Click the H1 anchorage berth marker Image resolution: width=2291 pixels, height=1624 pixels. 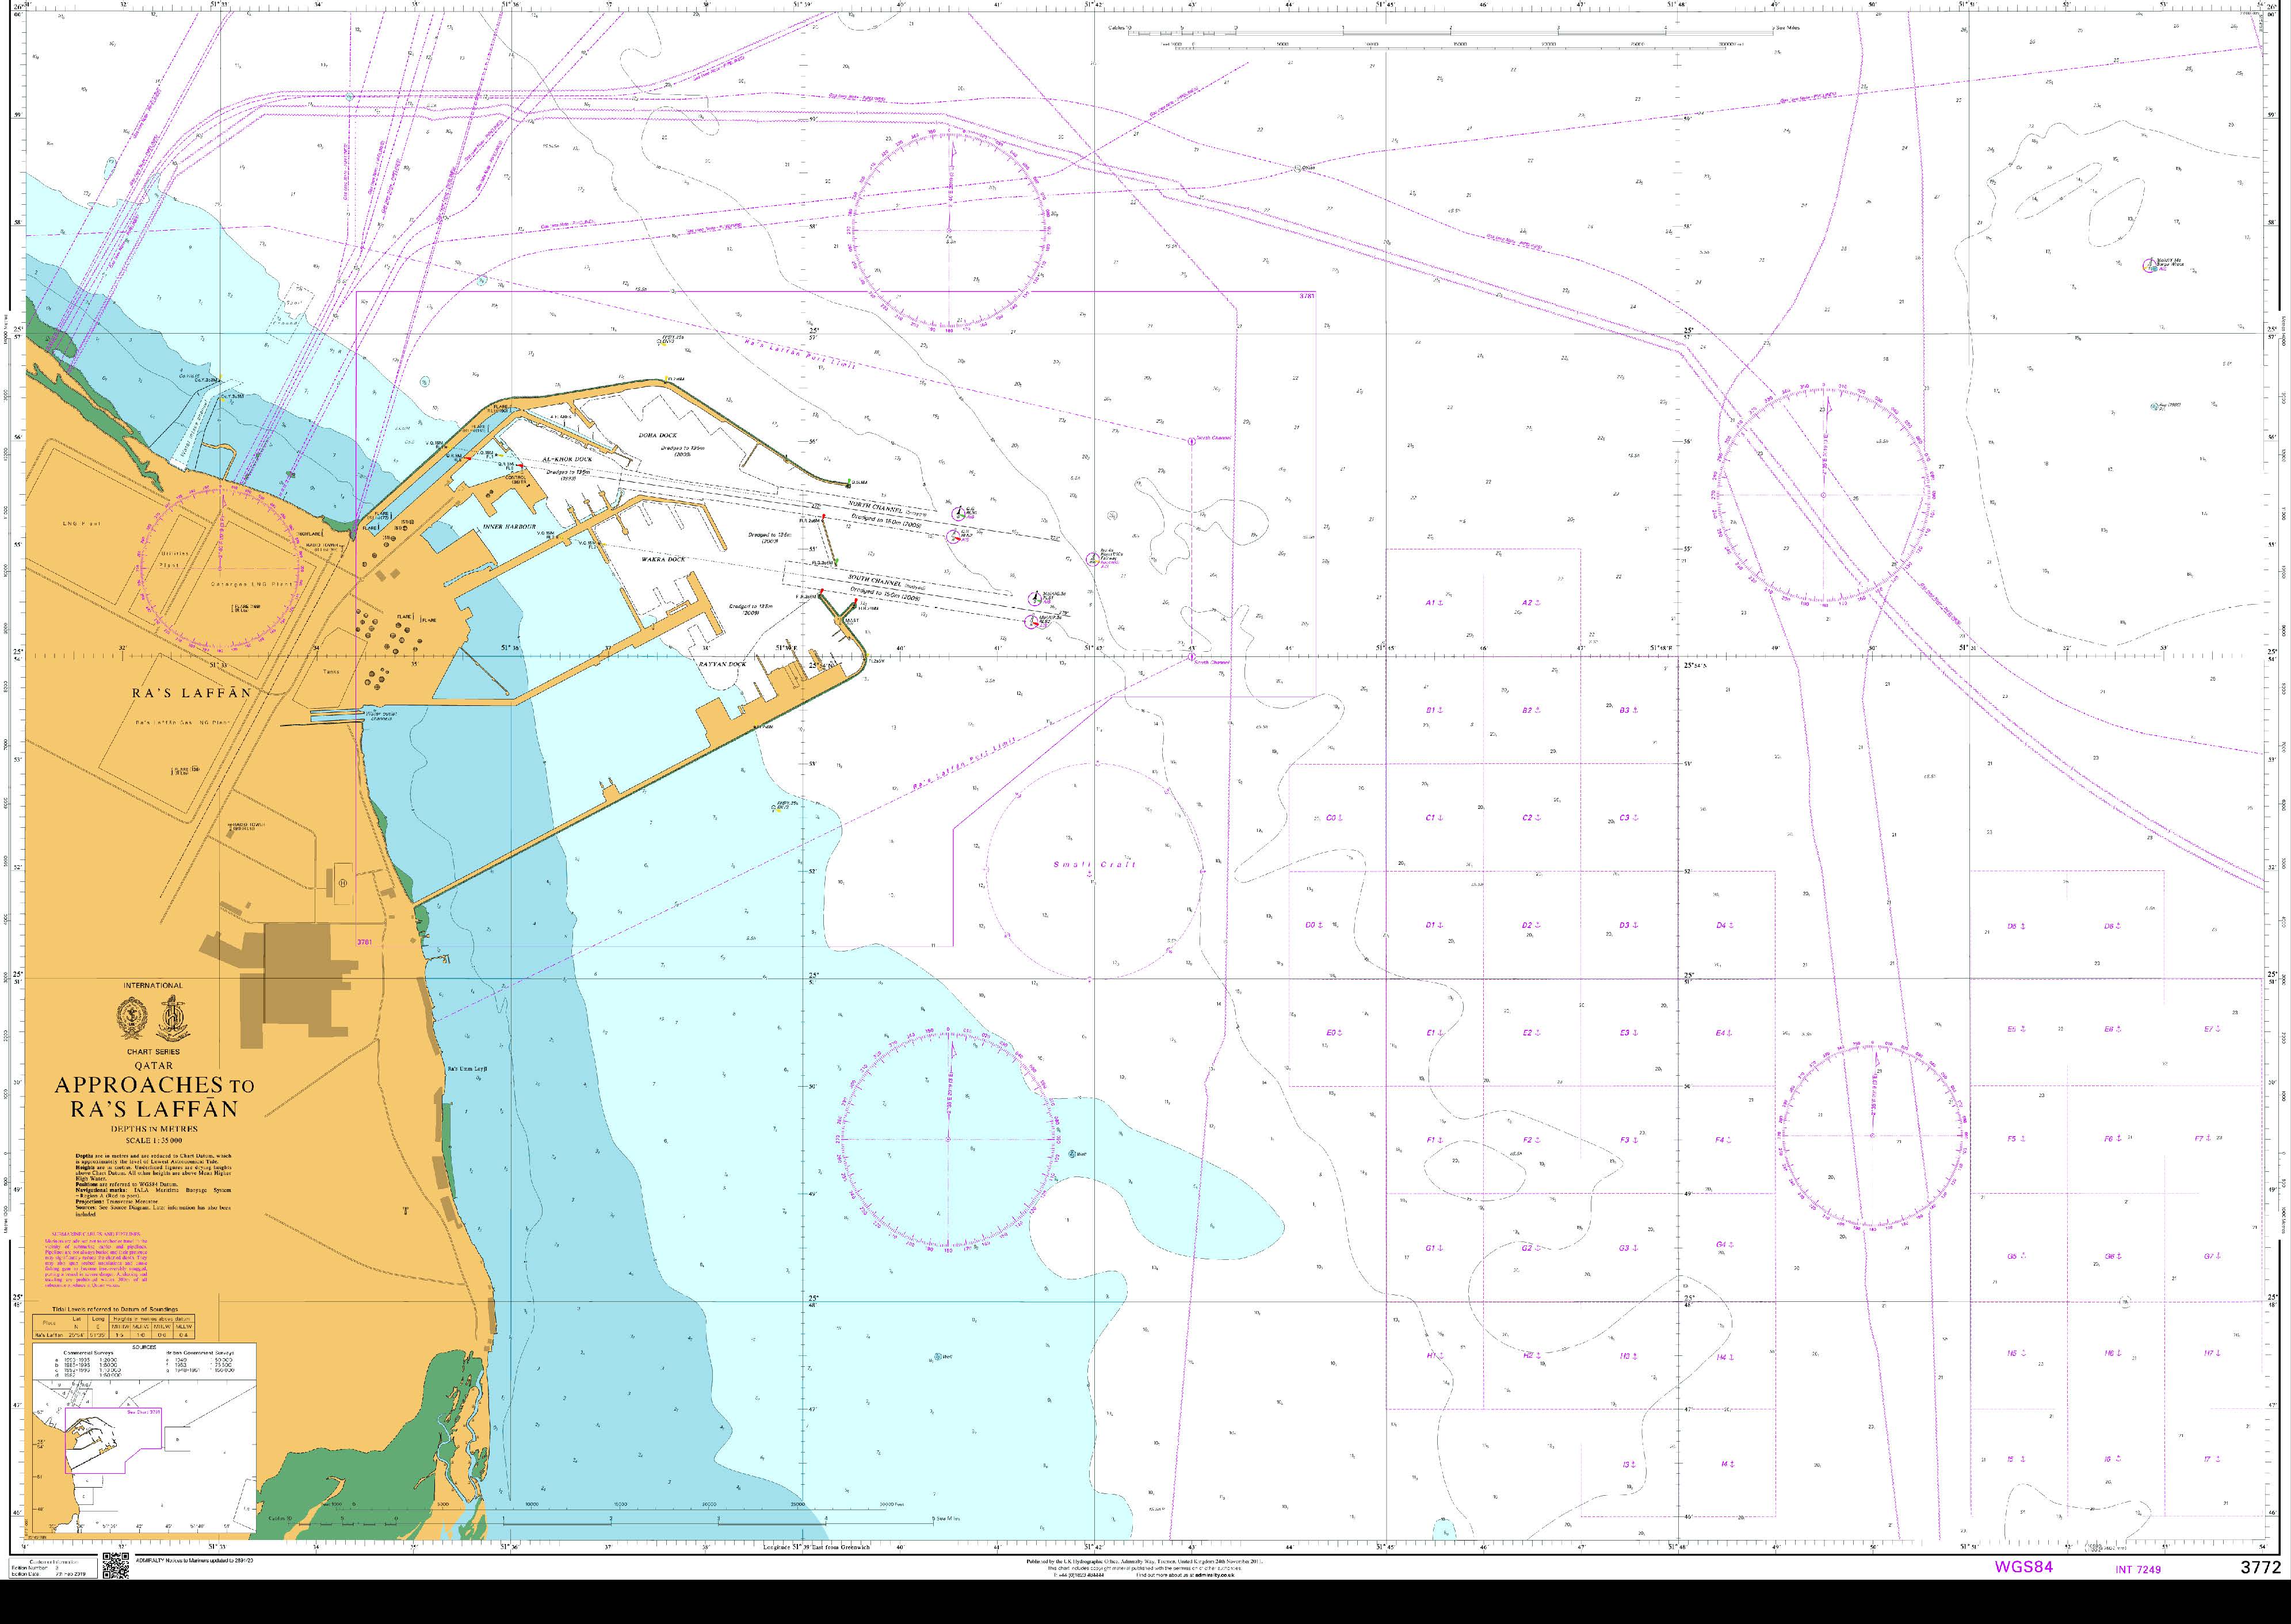tap(1434, 1356)
